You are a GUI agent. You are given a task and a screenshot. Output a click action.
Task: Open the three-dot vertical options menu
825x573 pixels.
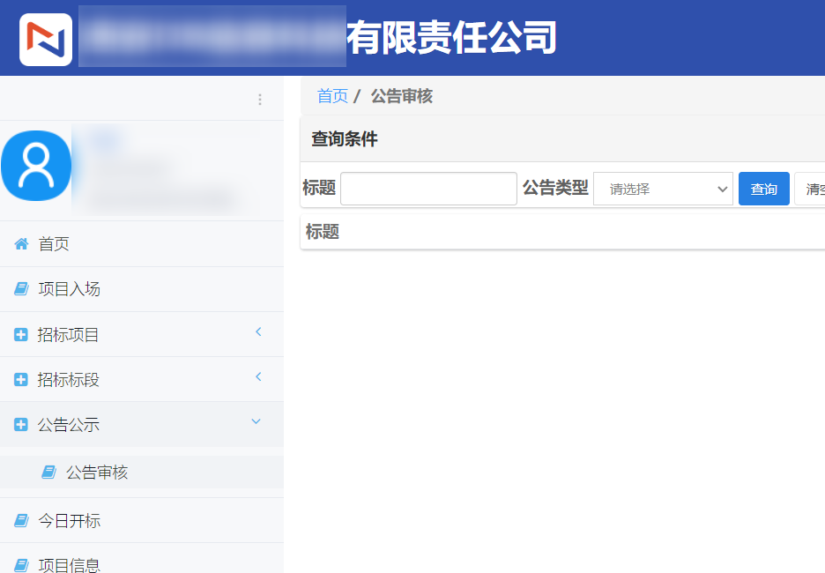click(260, 100)
